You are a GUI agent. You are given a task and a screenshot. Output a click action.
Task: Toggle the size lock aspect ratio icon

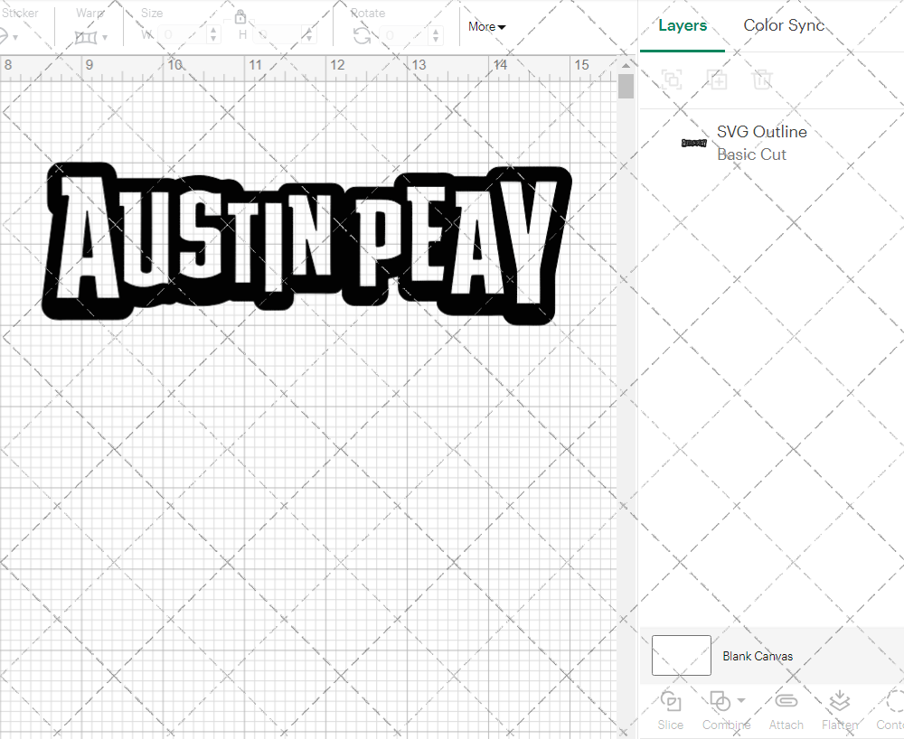click(240, 17)
